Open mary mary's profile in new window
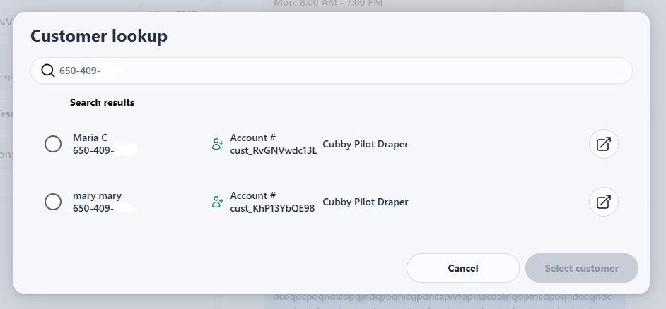This screenshot has height=309, width=666. pos(604,202)
